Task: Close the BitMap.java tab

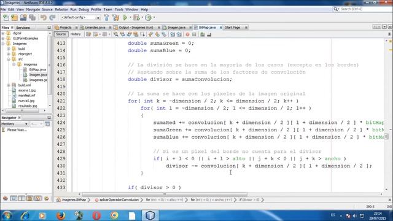Action: click(221, 28)
